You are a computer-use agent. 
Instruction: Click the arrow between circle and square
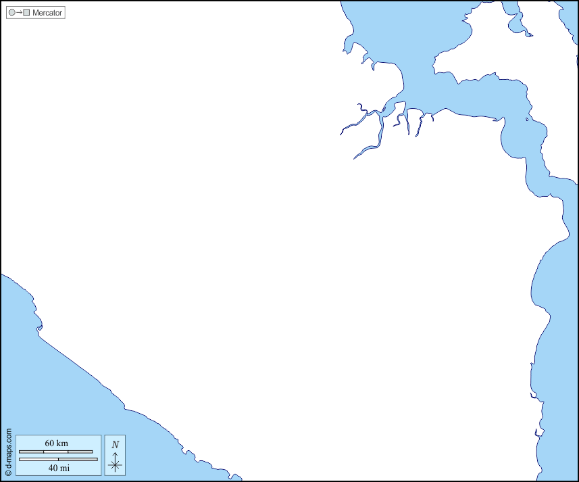point(19,12)
